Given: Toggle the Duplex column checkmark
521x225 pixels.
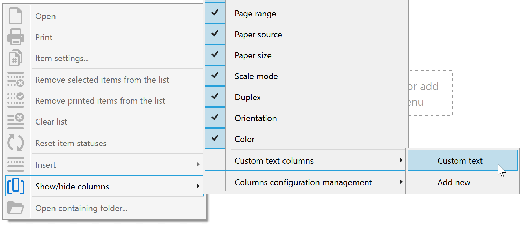Looking at the screenshot, I should [x=215, y=97].
